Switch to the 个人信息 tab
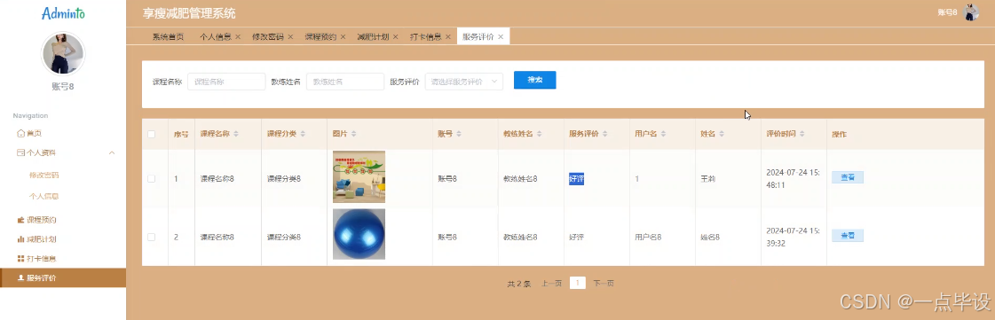Screen dimensions: 995x320 click(x=216, y=36)
